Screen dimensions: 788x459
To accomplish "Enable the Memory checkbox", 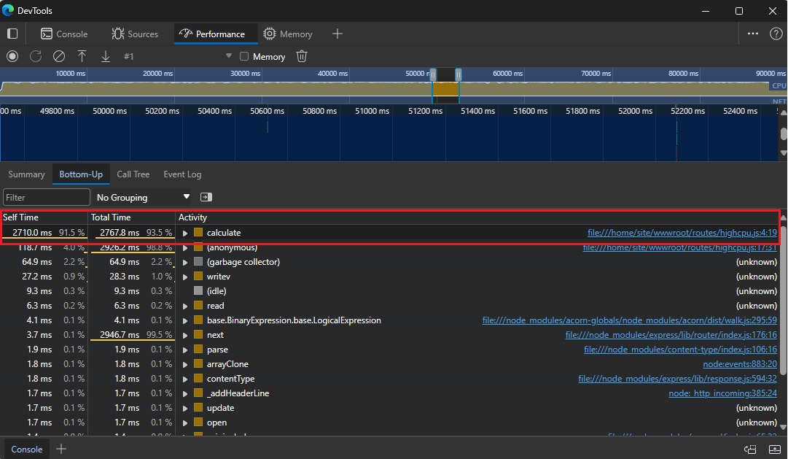I will (244, 57).
